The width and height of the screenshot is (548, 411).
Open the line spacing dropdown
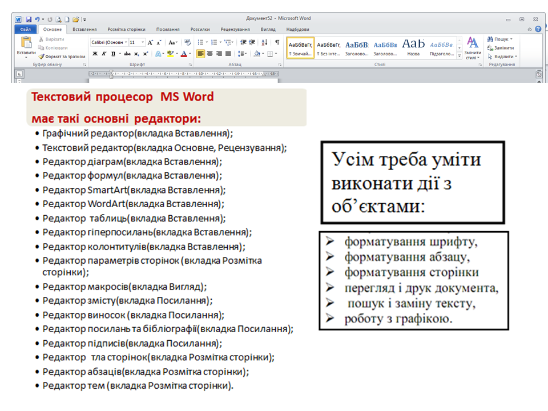[242, 54]
